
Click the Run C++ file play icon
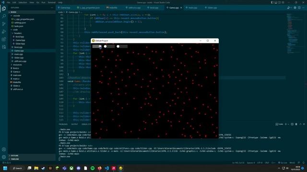pos(288,8)
